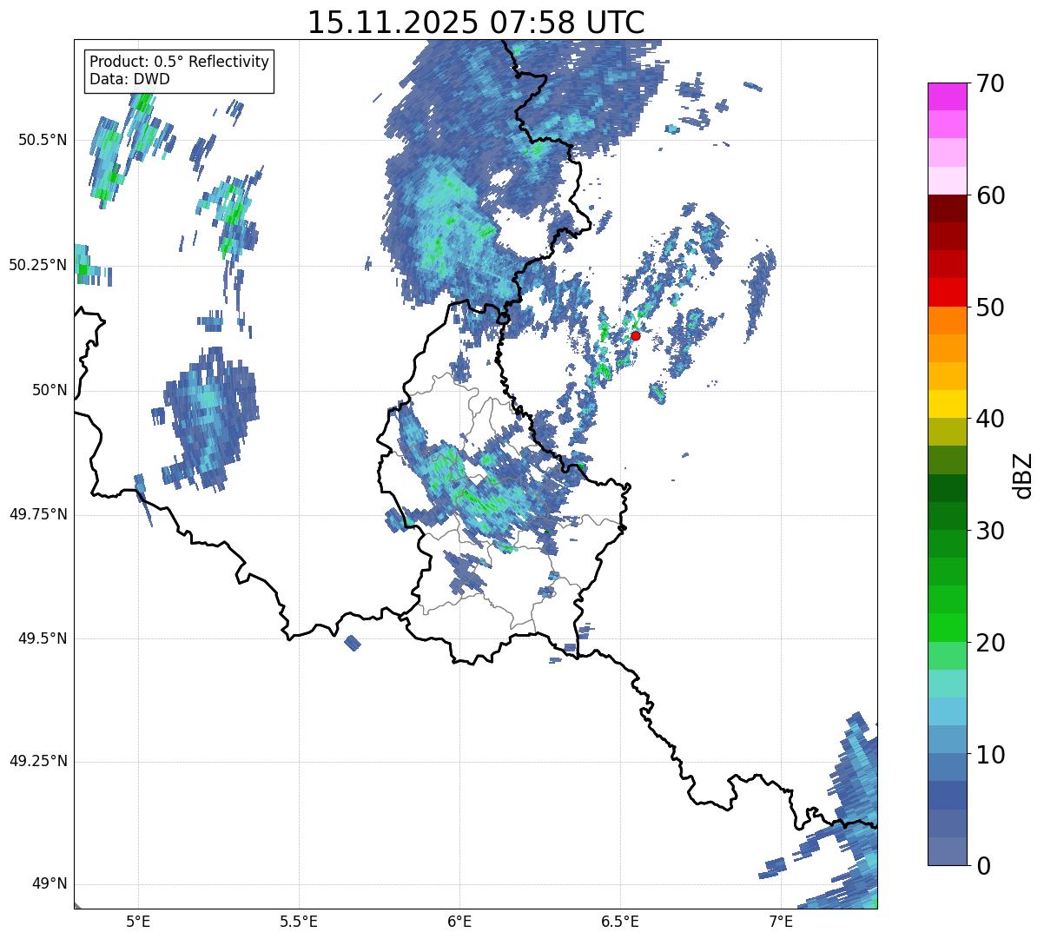Viewport: 1044px width, 939px height.
Task: Click the yellow colorbar swatch just above 40
Action: click(x=947, y=404)
